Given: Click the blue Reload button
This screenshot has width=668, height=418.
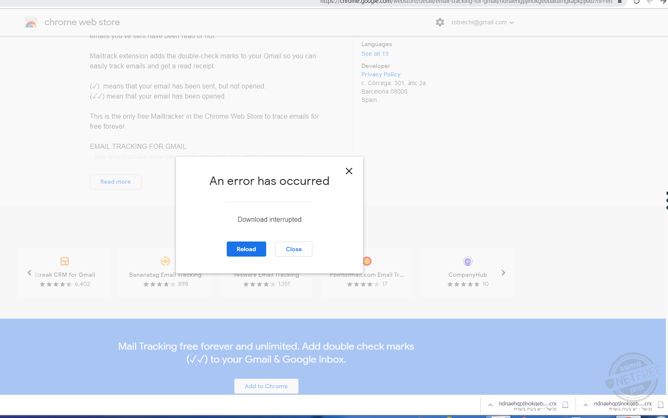Looking at the screenshot, I should [x=246, y=249].
